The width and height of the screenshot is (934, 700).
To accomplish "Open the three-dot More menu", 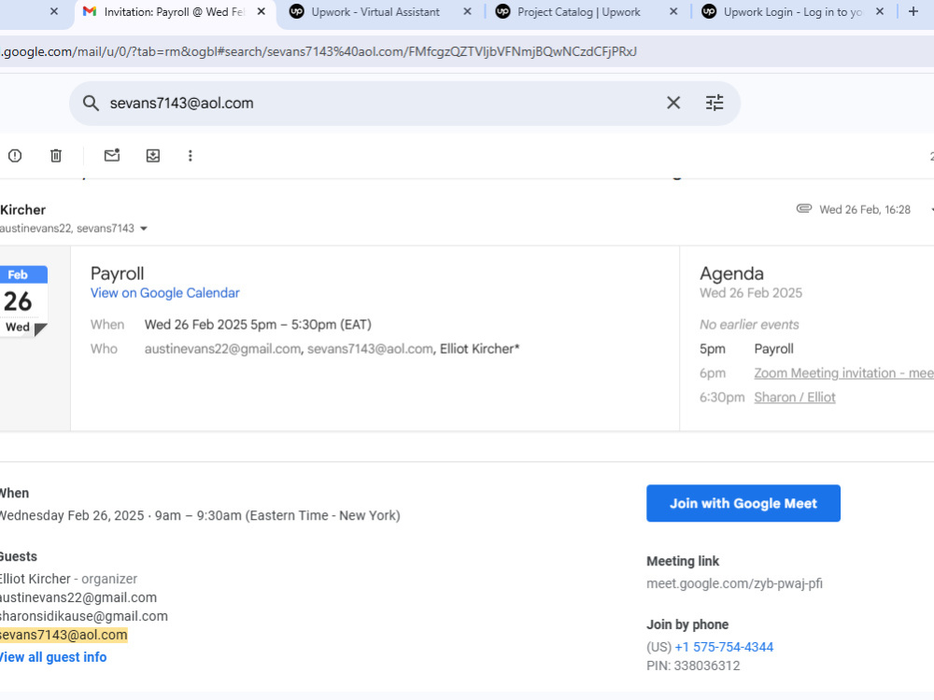I will [x=190, y=156].
